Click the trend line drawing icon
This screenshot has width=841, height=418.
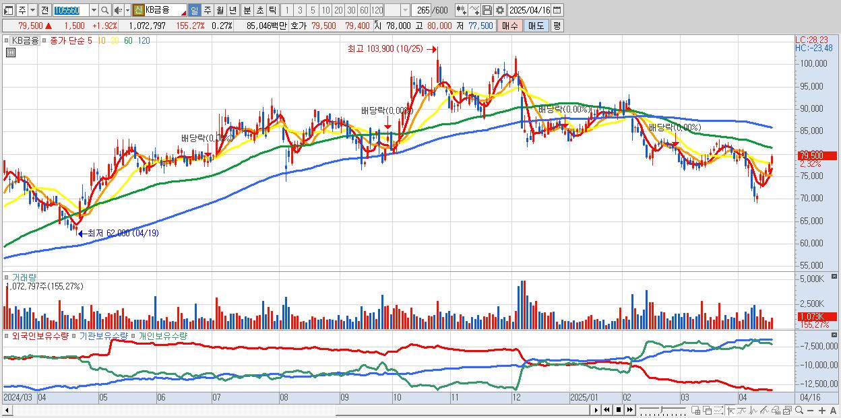(742, 411)
